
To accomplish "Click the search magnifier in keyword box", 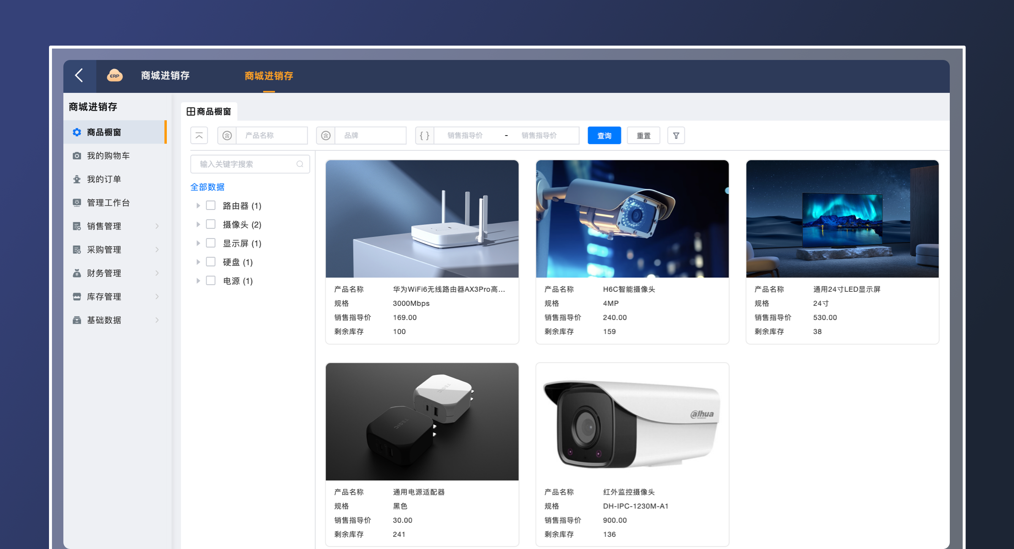I will (300, 164).
